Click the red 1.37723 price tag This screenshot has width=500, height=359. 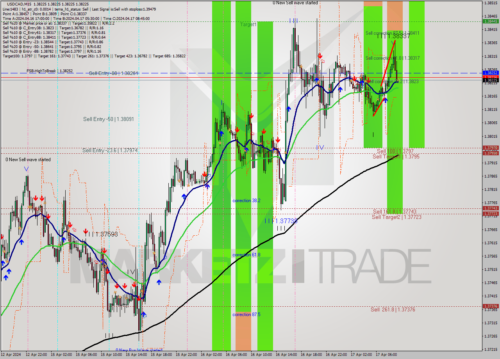point(491,214)
